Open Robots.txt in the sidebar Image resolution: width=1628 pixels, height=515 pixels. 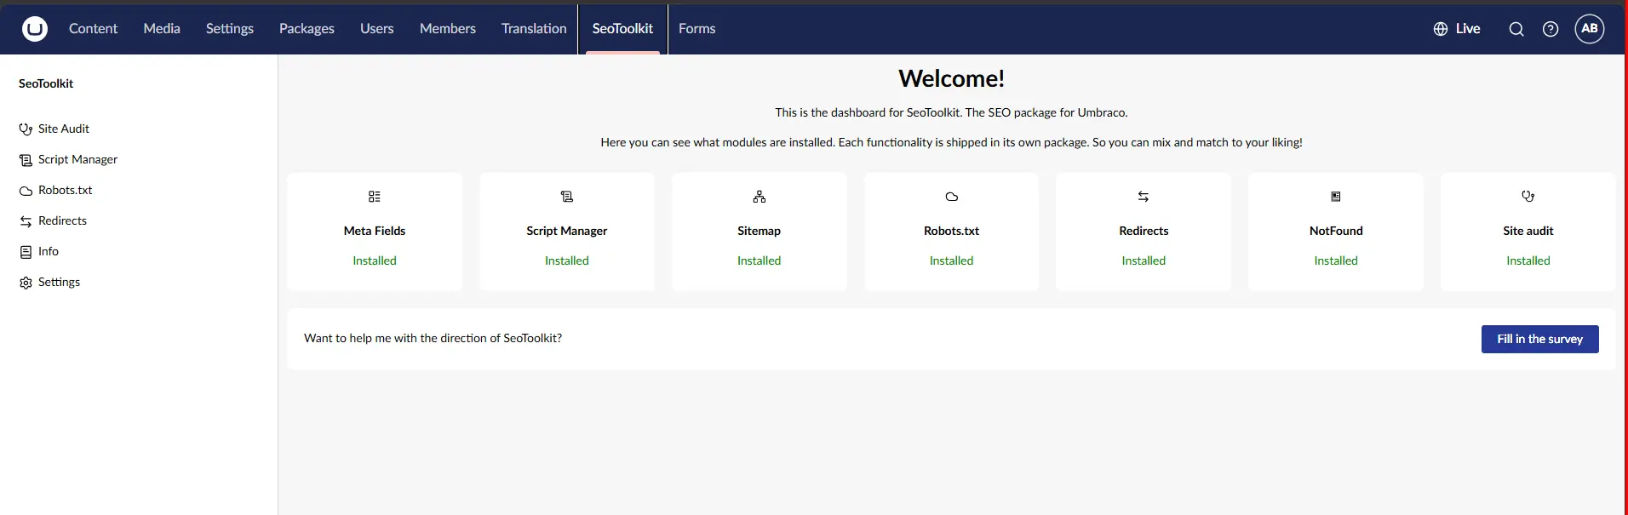pyautogui.click(x=65, y=191)
